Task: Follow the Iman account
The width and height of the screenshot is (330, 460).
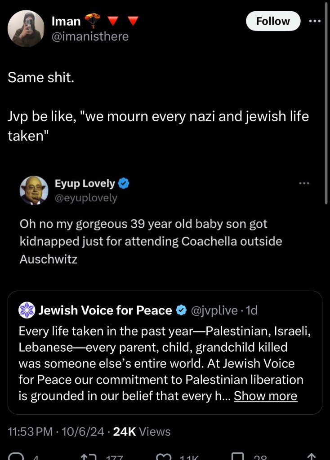Action: [273, 21]
